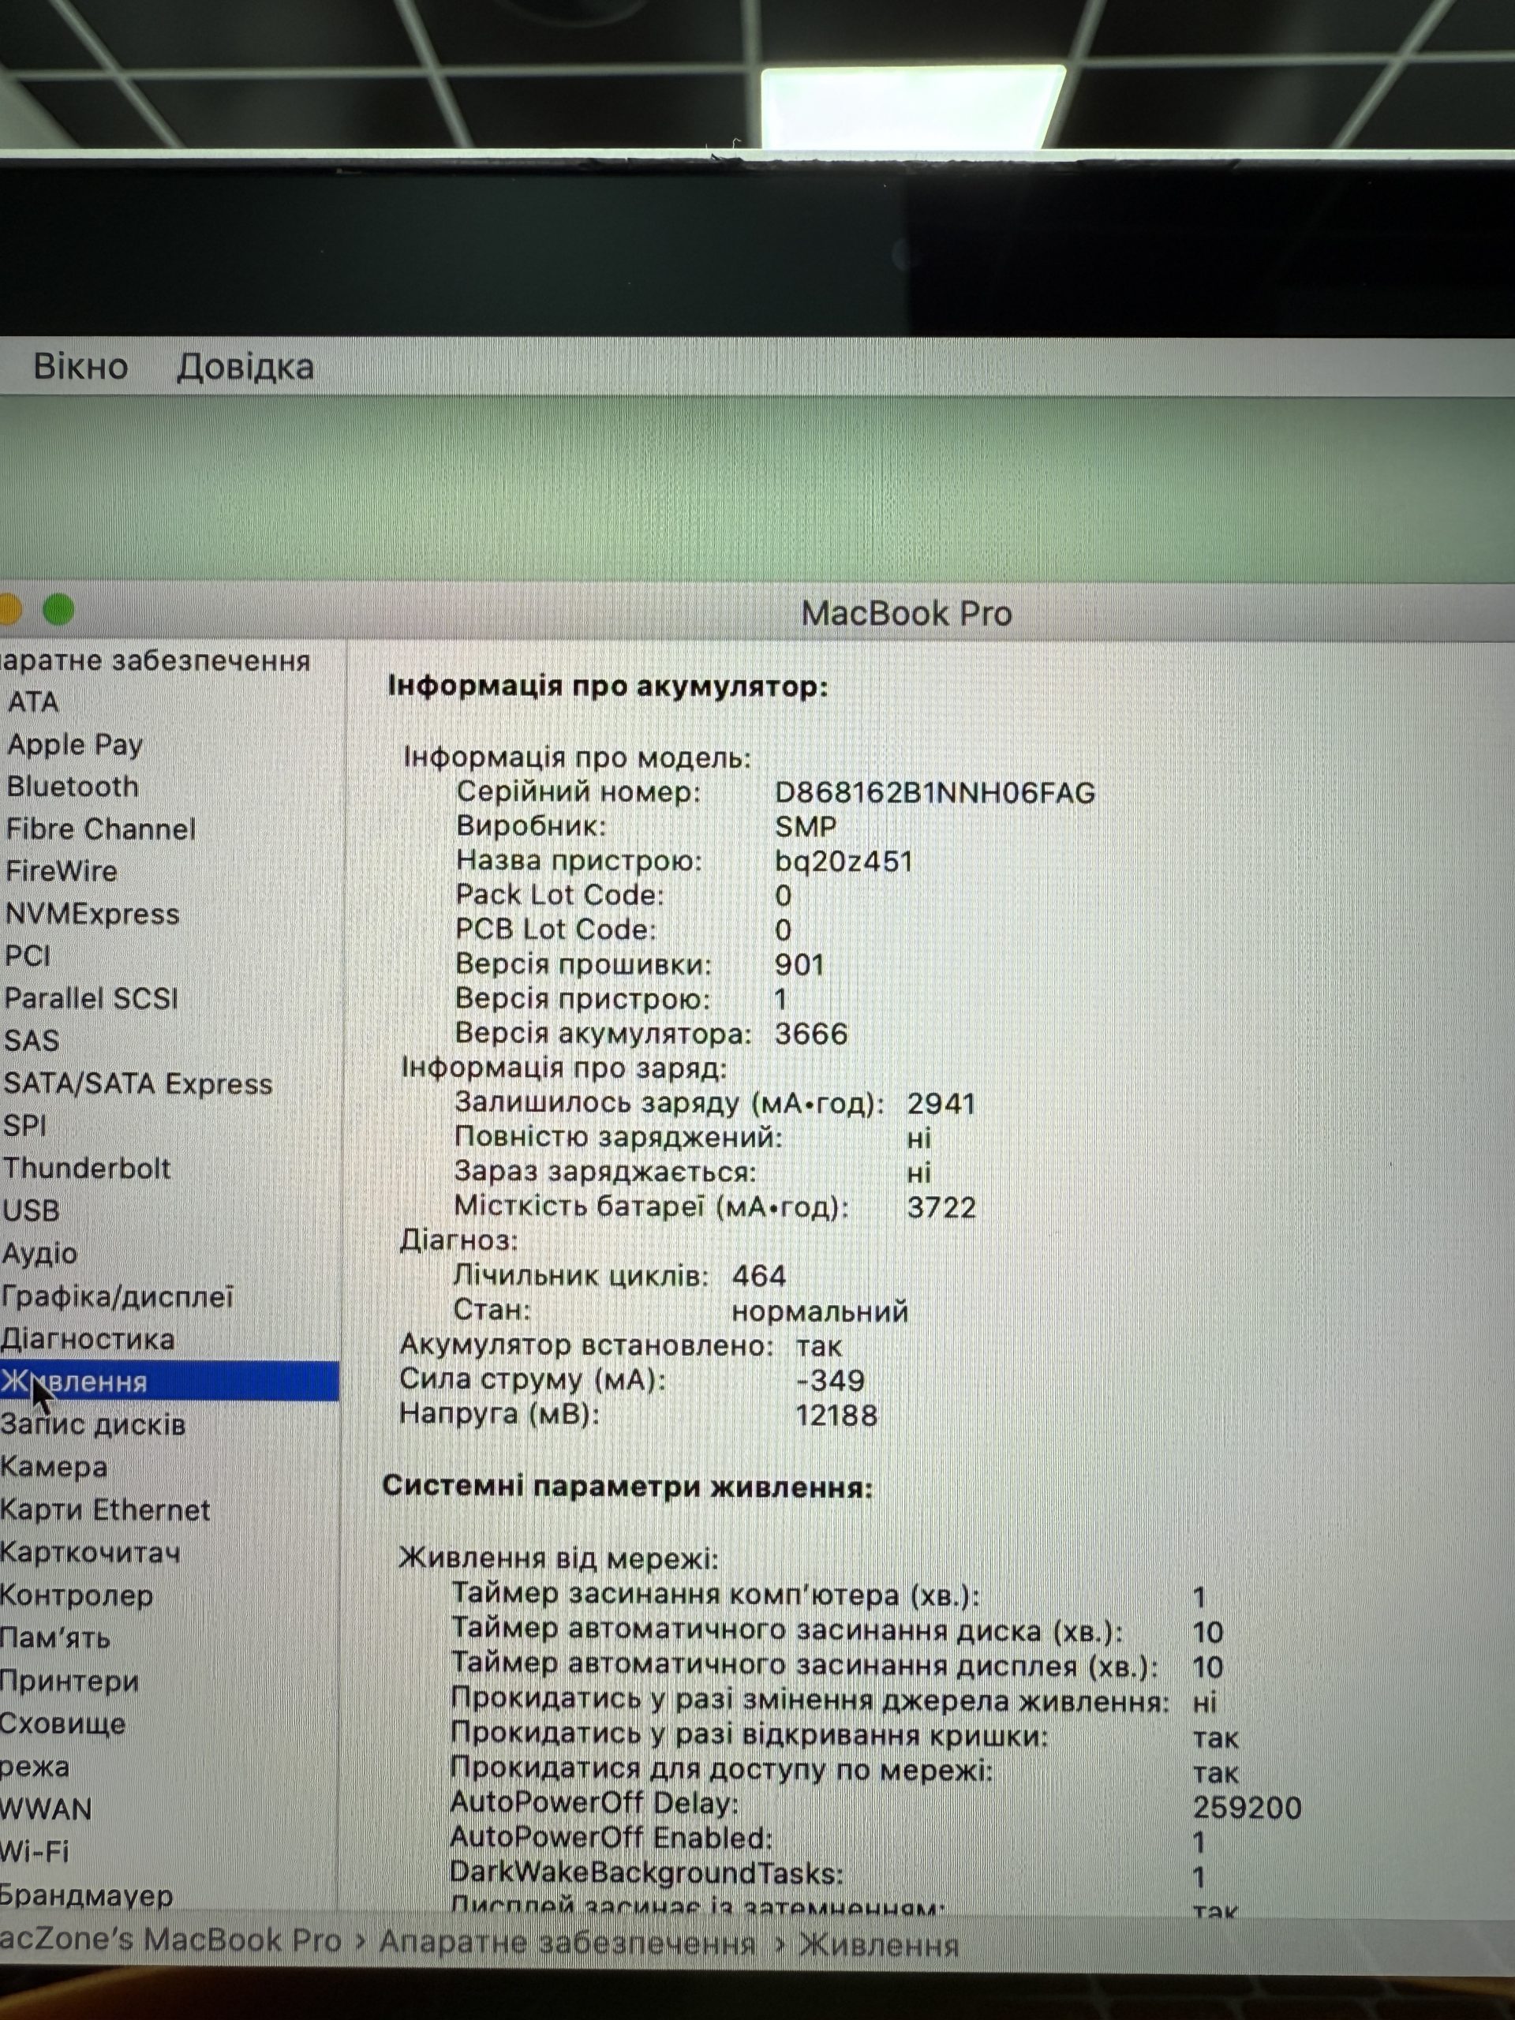This screenshot has height=2020, width=1515.
Task: Click cycle count value 464
Action: tap(759, 1277)
